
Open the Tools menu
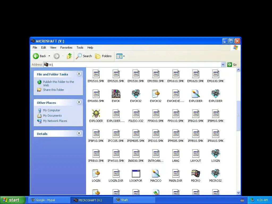point(80,48)
